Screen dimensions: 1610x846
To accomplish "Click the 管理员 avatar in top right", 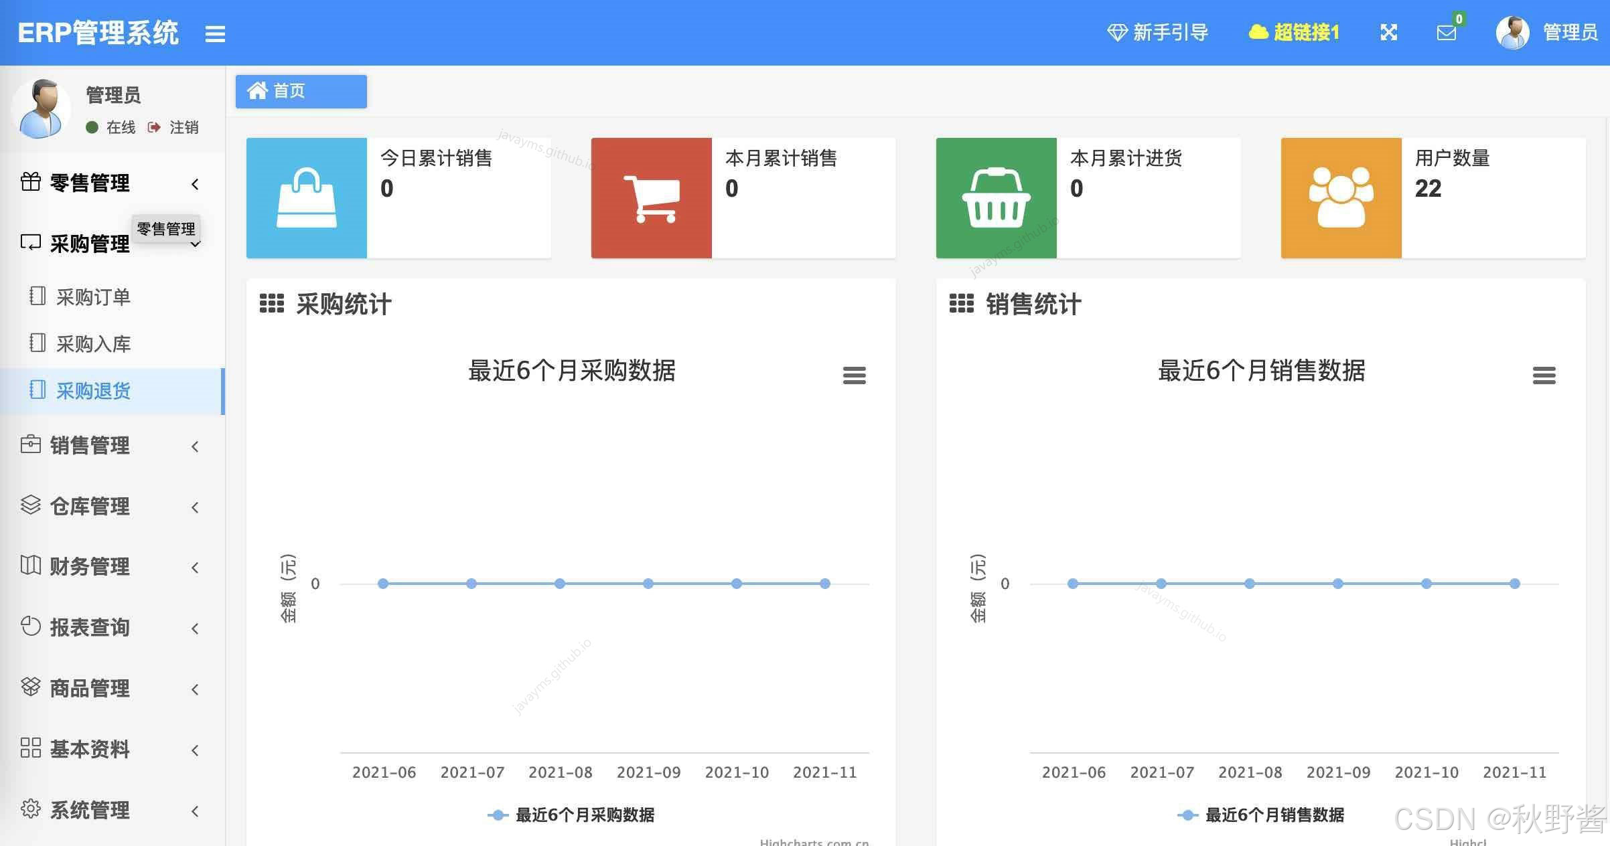I will click(x=1512, y=32).
